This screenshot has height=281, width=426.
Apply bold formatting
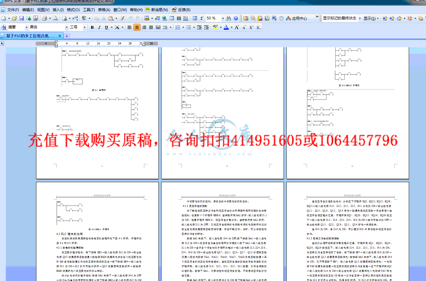coord(92,27)
